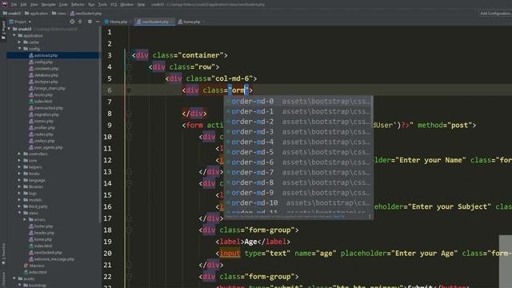The height and width of the screenshot is (288, 512).
Task: Click line number 9 in the gutter
Action: click(x=109, y=126)
